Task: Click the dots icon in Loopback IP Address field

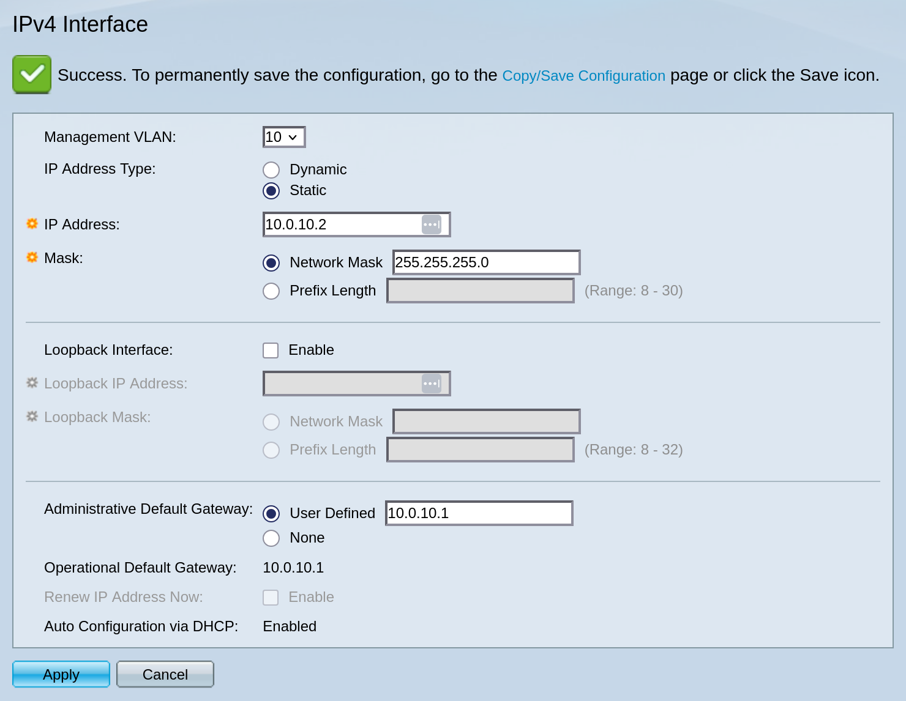Action: click(431, 384)
